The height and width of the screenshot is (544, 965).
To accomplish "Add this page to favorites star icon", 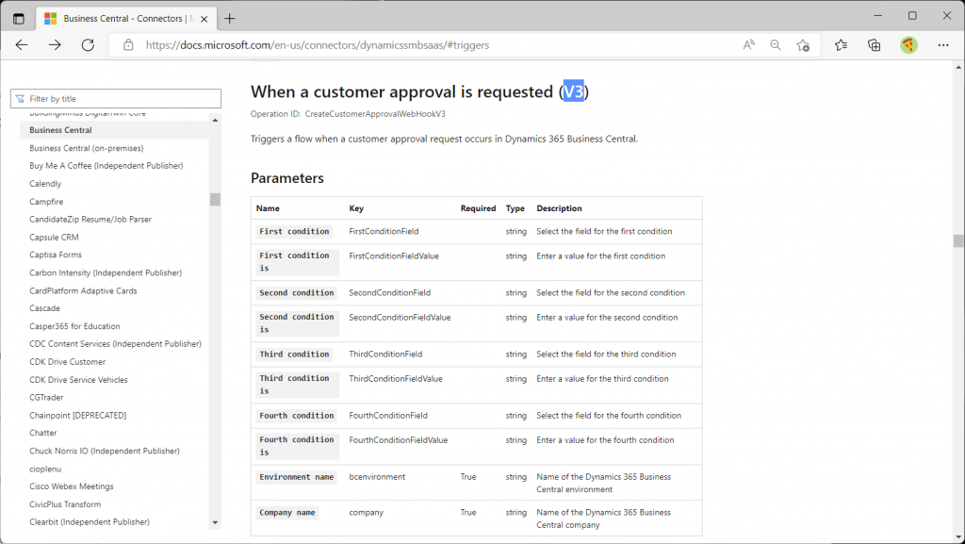I will pyautogui.click(x=803, y=45).
